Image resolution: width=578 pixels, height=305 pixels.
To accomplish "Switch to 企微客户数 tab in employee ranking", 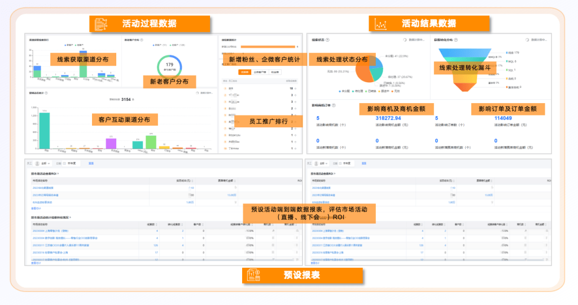I will click(x=260, y=72).
